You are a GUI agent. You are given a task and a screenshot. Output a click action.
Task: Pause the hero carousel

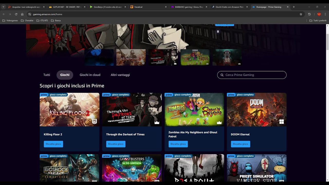pos(218,32)
